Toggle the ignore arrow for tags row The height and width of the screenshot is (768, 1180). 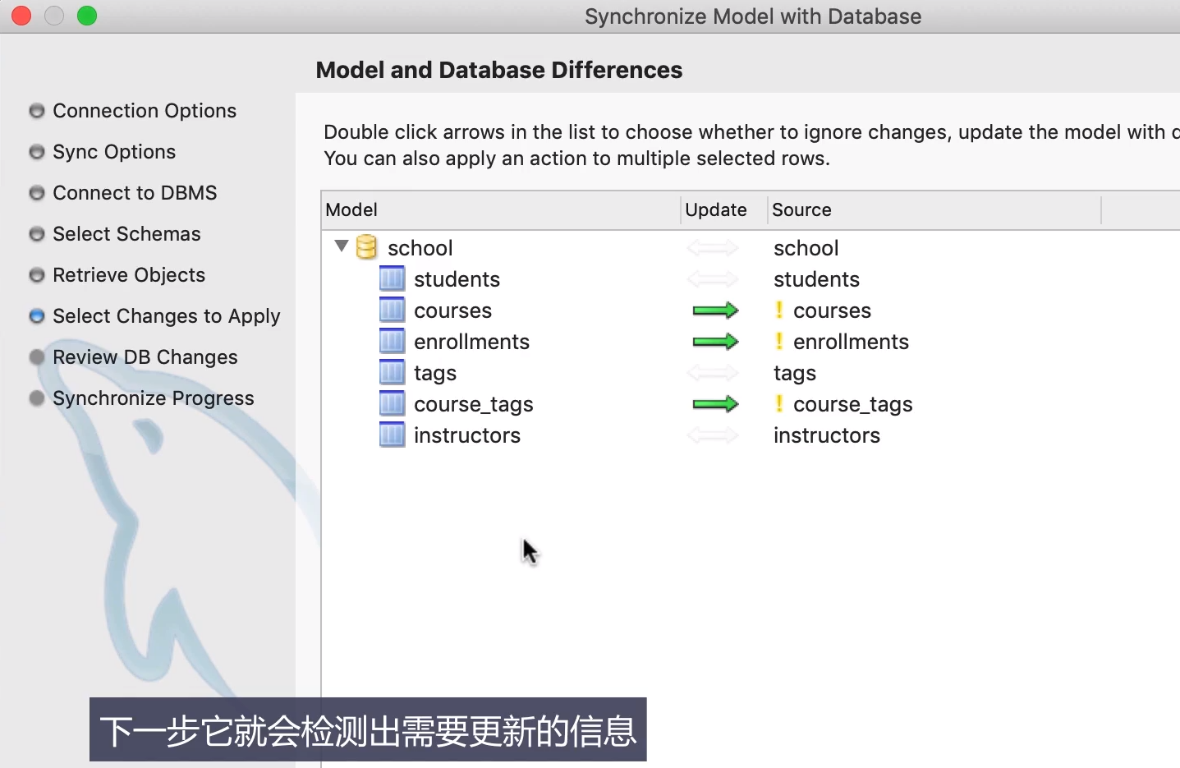[x=713, y=373]
